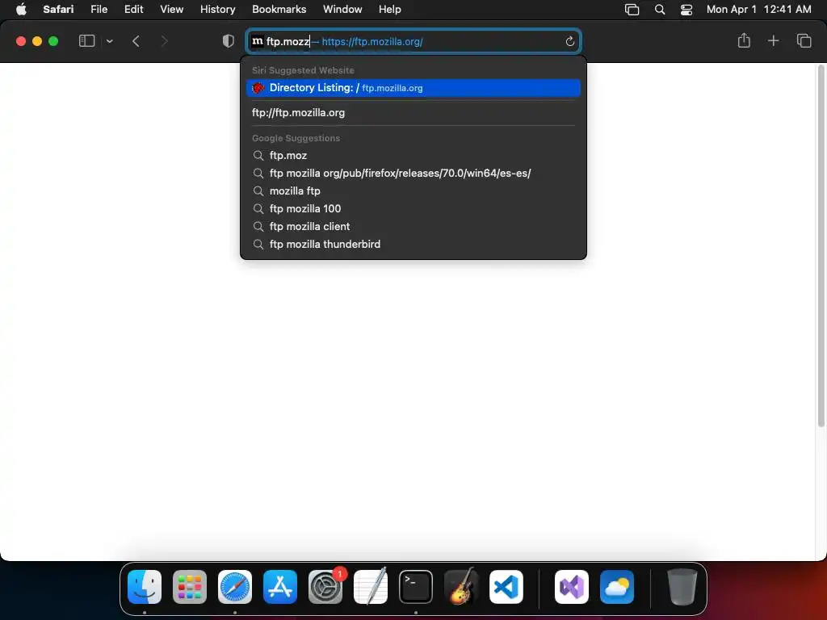The height and width of the screenshot is (620, 827).
Task: Open Control Center in menu bar
Action: (686, 10)
